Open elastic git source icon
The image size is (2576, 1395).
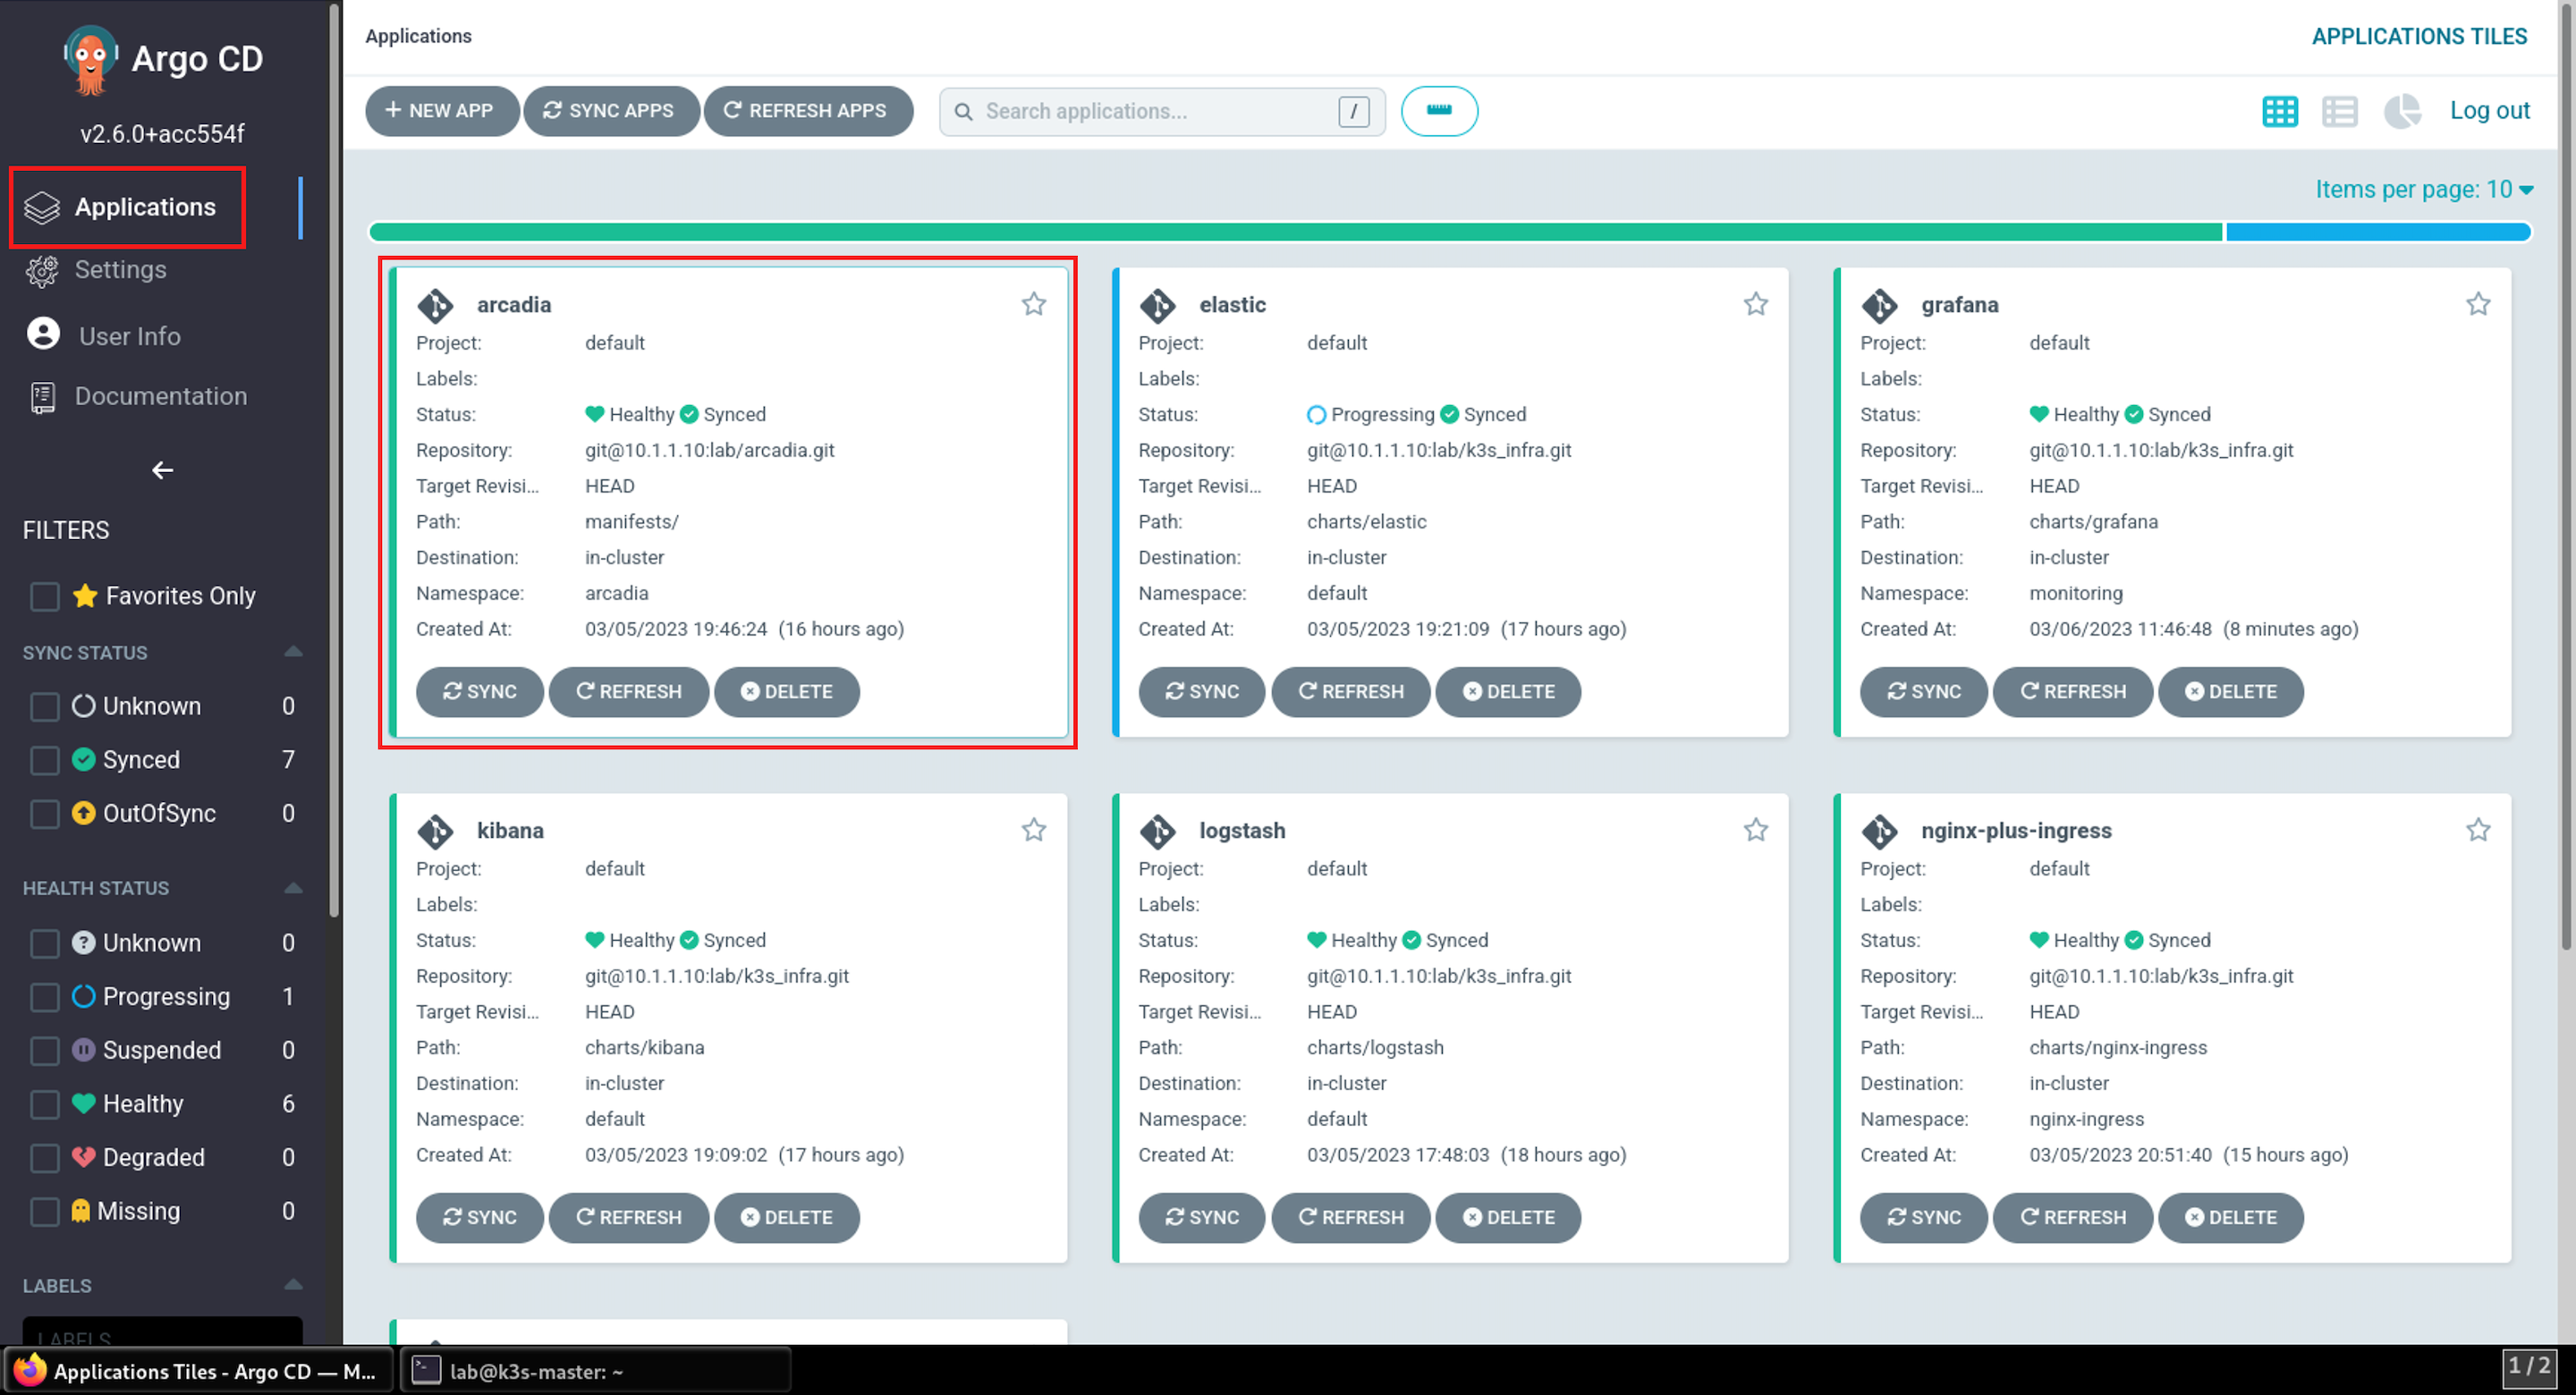click(x=1157, y=305)
